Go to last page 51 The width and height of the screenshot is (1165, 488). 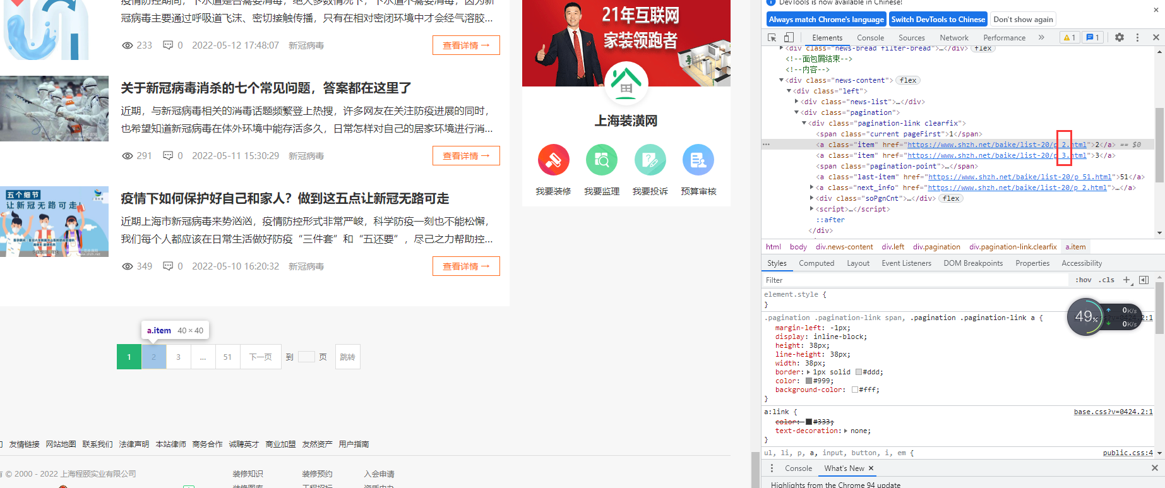(227, 357)
